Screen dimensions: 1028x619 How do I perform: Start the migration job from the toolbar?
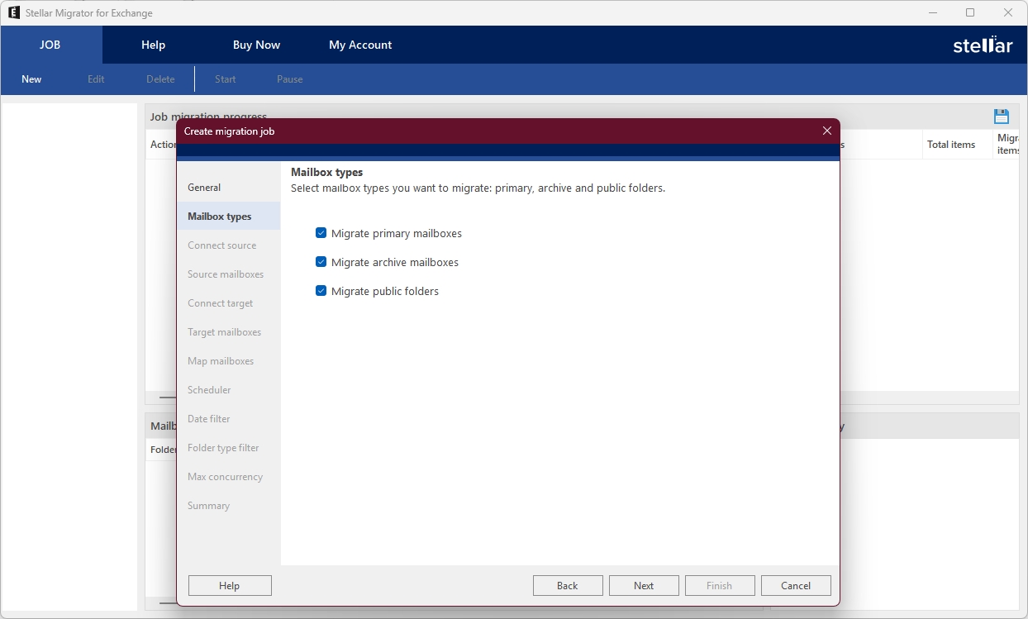point(225,79)
